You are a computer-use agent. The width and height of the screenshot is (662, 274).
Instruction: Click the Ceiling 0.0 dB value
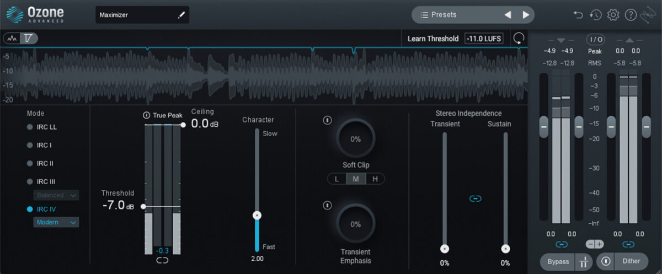pyautogui.click(x=205, y=123)
